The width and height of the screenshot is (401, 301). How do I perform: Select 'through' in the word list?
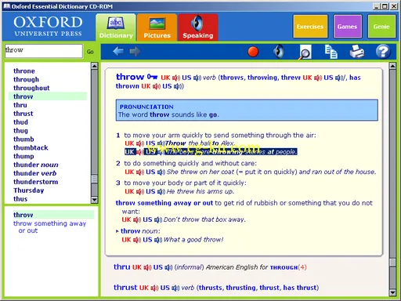[26, 79]
